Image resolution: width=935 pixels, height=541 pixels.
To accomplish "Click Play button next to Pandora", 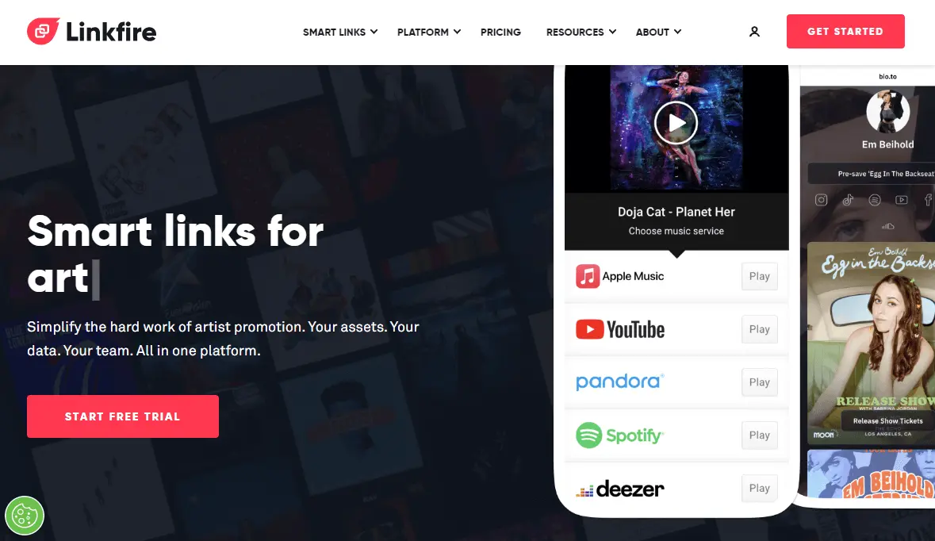I will coord(759,382).
